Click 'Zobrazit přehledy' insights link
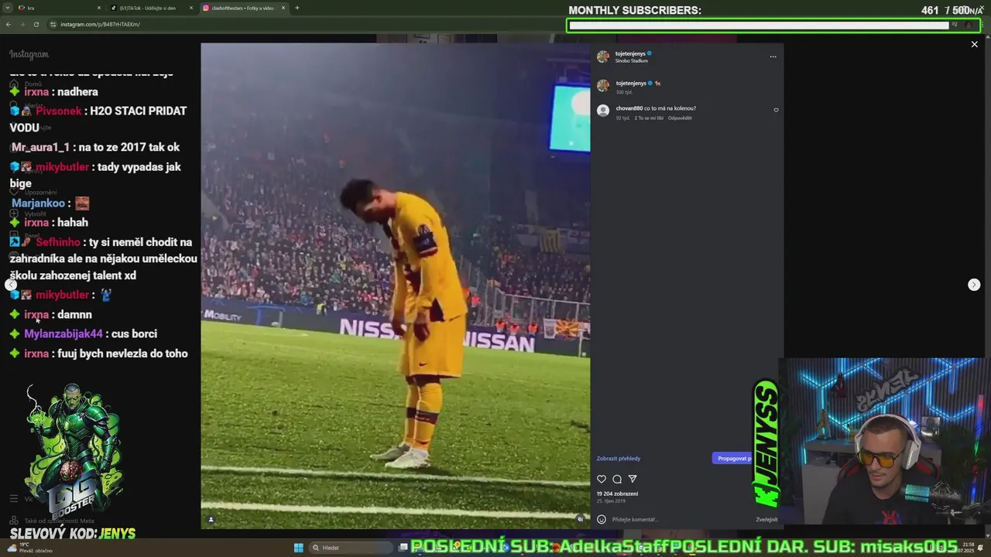The height and width of the screenshot is (557, 991). [619, 459]
